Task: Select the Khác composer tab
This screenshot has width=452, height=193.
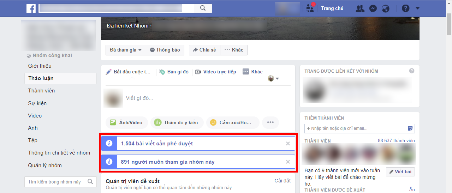Action: (252, 72)
